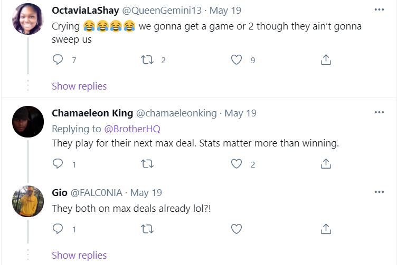Retweet Chamaeleon King's max deal tweet
This screenshot has width=397, height=265.
click(x=147, y=164)
